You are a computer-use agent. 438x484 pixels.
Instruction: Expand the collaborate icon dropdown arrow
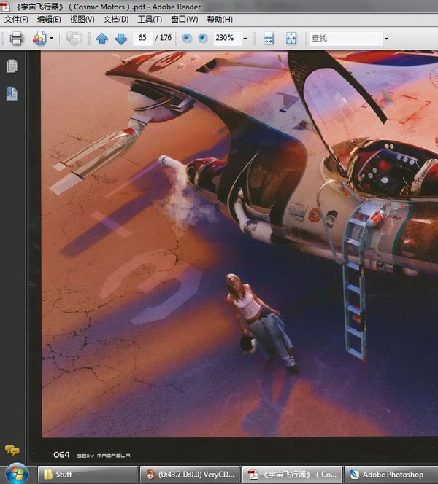[x=51, y=39]
